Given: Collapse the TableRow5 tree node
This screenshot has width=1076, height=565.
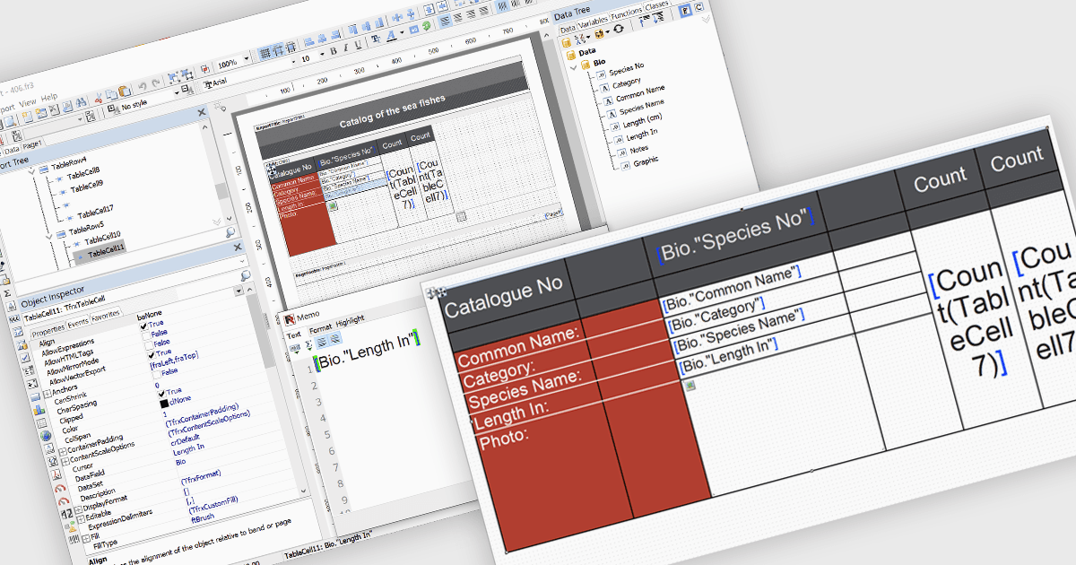Looking at the screenshot, I should pyautogui.click(x=50, y=236).
